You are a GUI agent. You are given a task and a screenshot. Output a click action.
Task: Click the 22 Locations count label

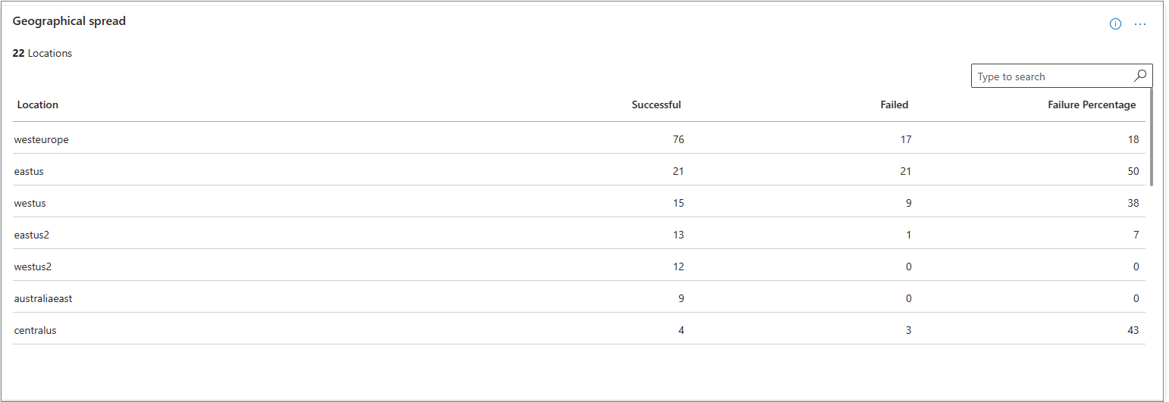point(42,53)
